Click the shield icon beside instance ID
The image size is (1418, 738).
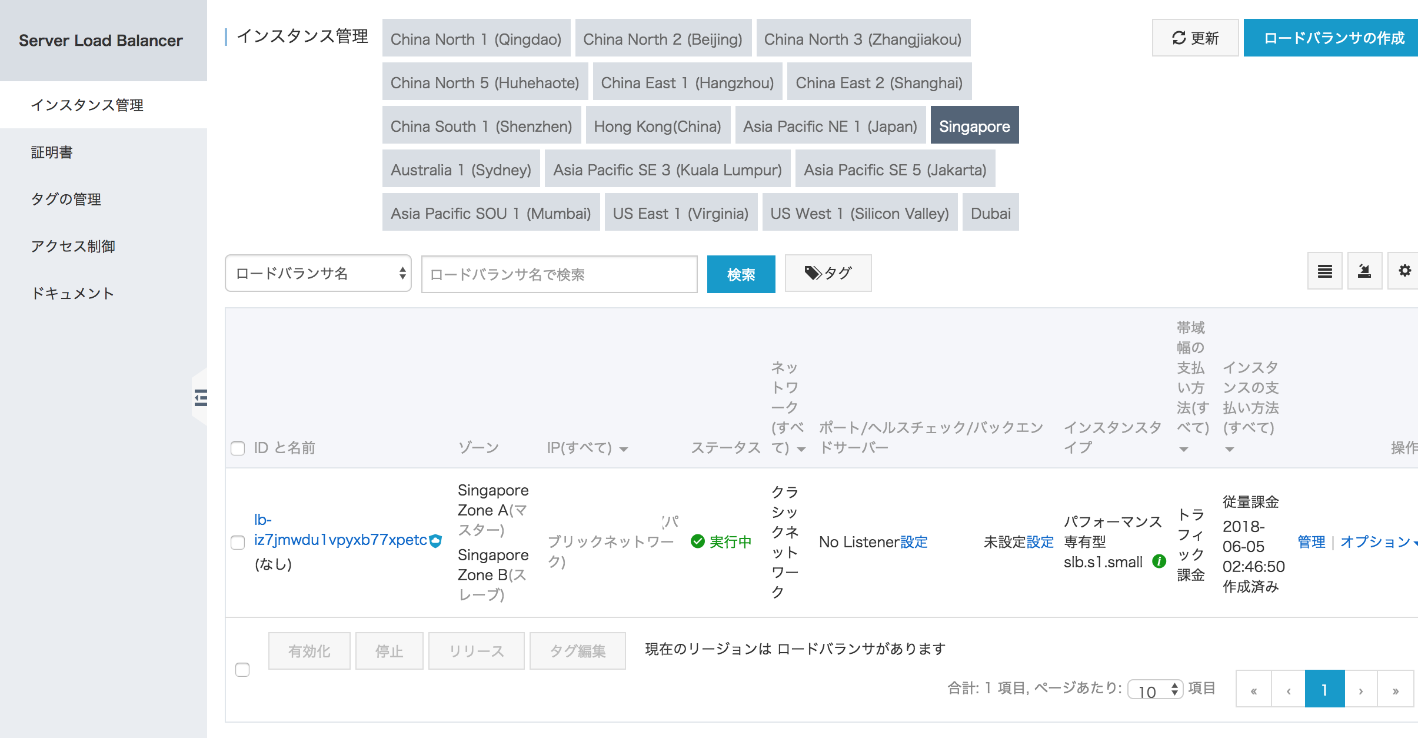(435, 541)
